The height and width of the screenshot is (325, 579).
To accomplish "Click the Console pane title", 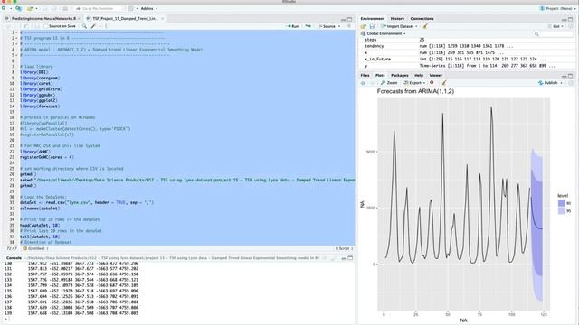I will [14, 258].
